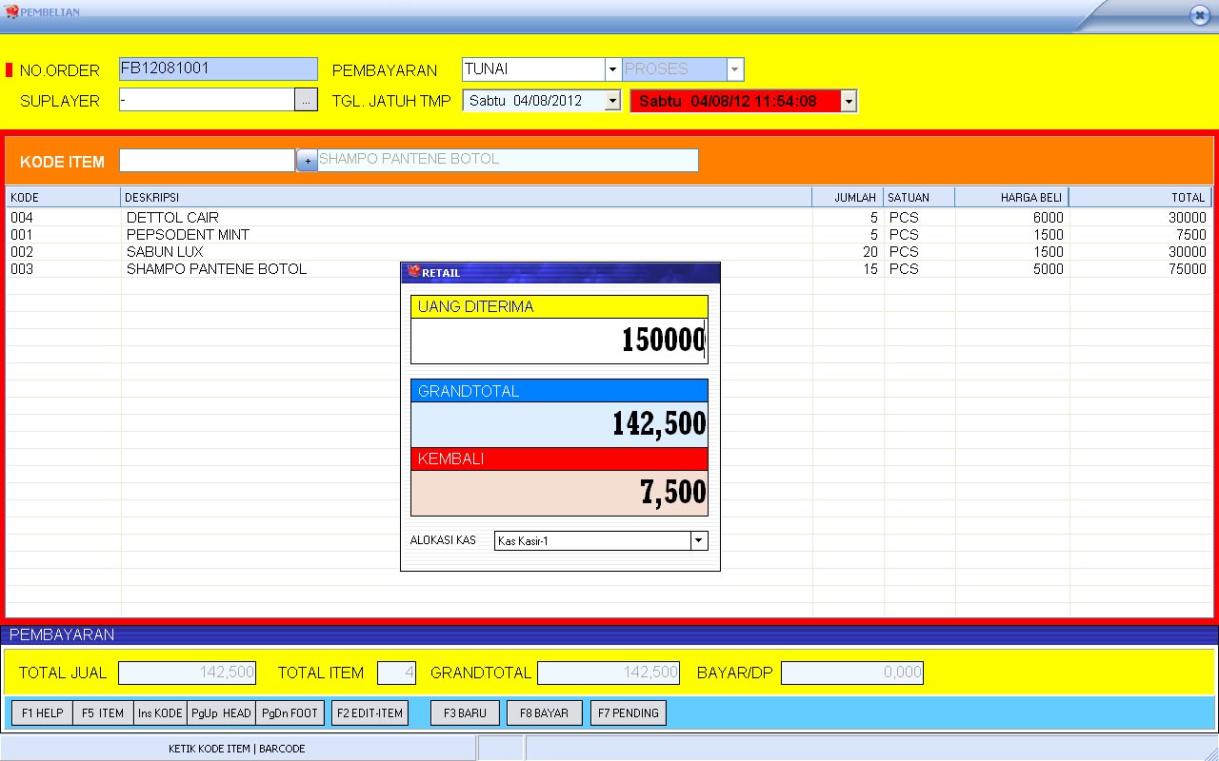Expand the PROSES status dropdown

(734, 68)
